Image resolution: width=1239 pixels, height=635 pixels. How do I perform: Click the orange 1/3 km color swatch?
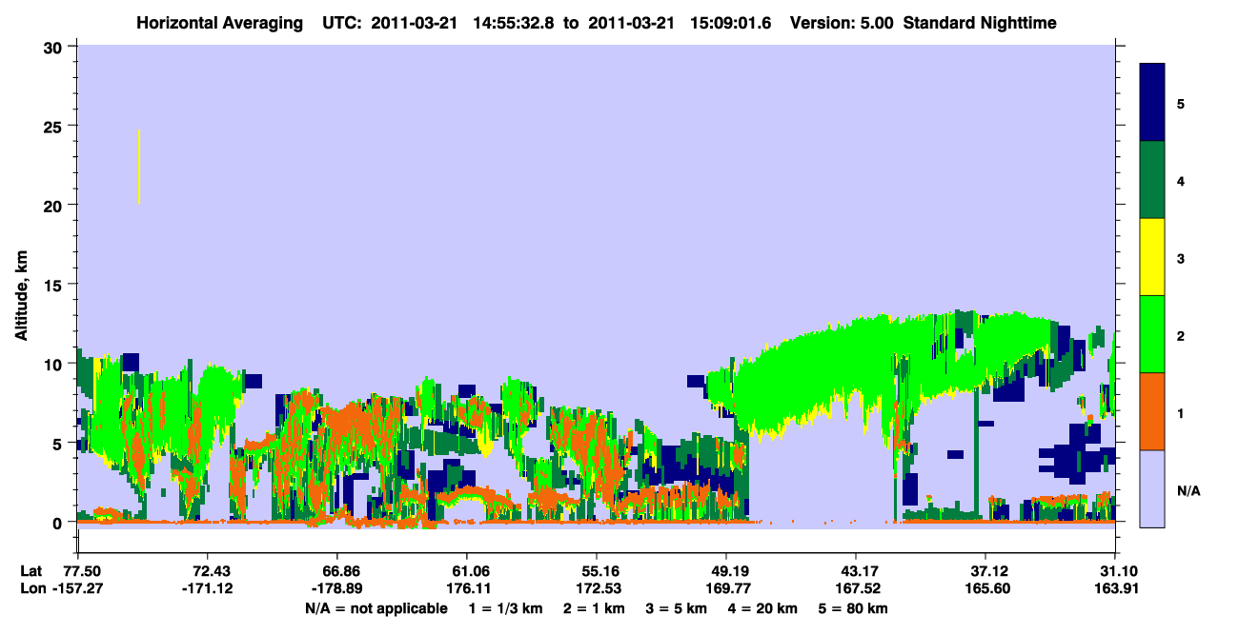[1152, 411]
